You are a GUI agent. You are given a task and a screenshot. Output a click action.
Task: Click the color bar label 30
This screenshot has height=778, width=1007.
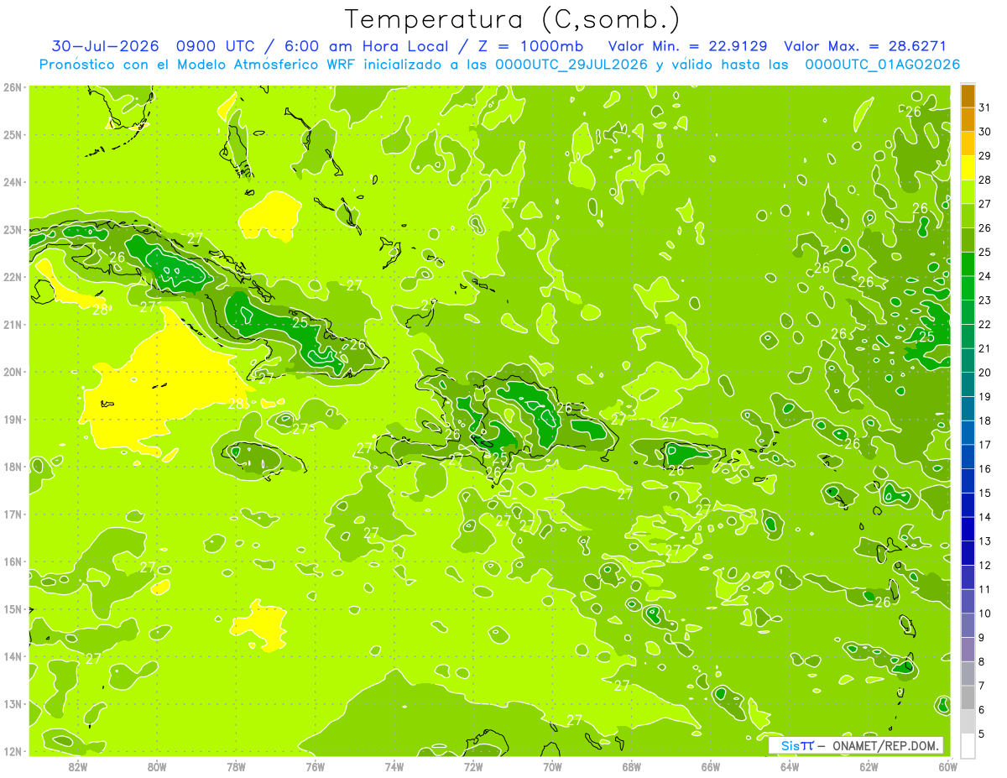[x=984, y=132]
